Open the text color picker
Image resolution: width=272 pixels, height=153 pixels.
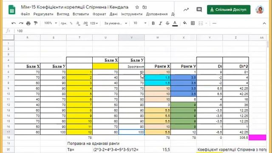[x=175, y=23]
